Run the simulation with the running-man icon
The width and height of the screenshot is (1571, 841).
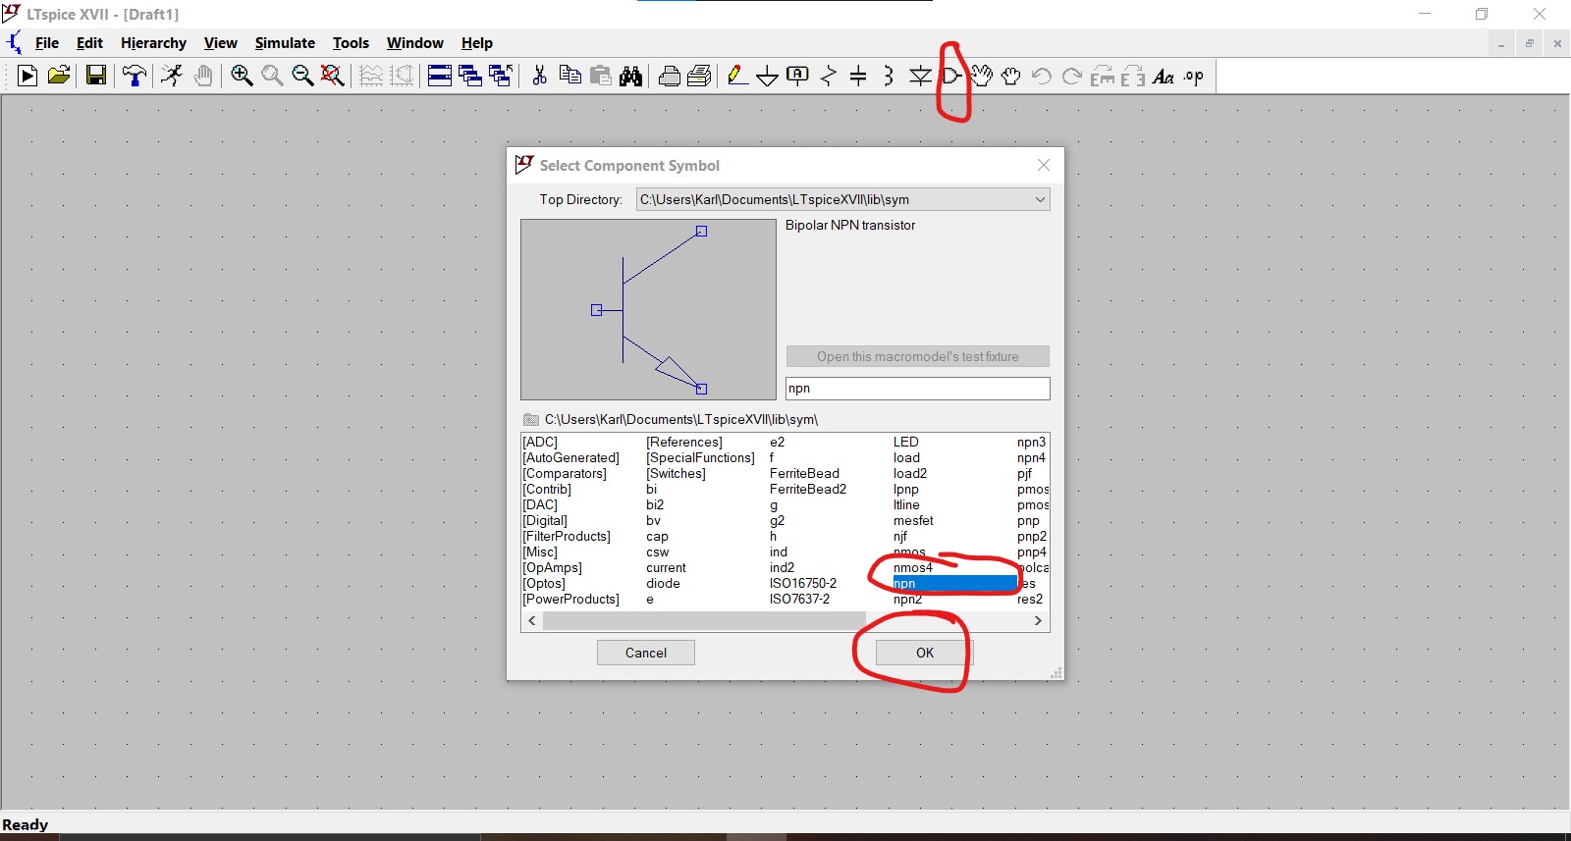[x=173, y=76]
